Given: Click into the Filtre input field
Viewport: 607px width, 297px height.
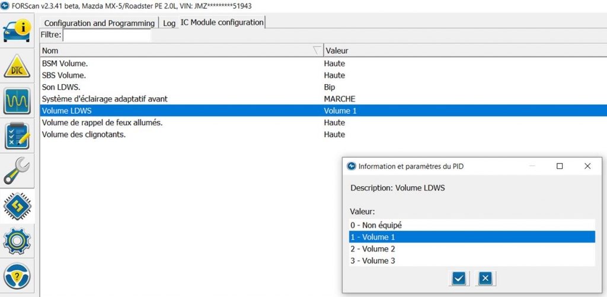Looking at the screenshot, I should pyautogui.click(x=107, y=35).
